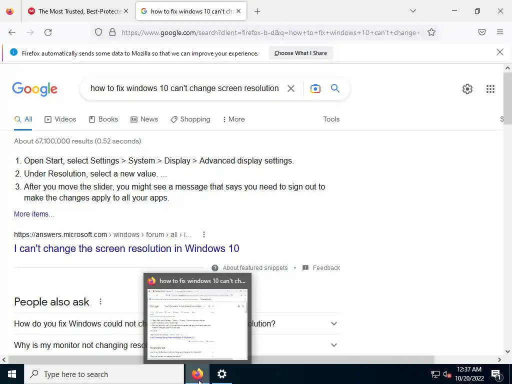Open muted volume tray icon
The height and width of the screenshot is (384, 512).
click(447, 374)
